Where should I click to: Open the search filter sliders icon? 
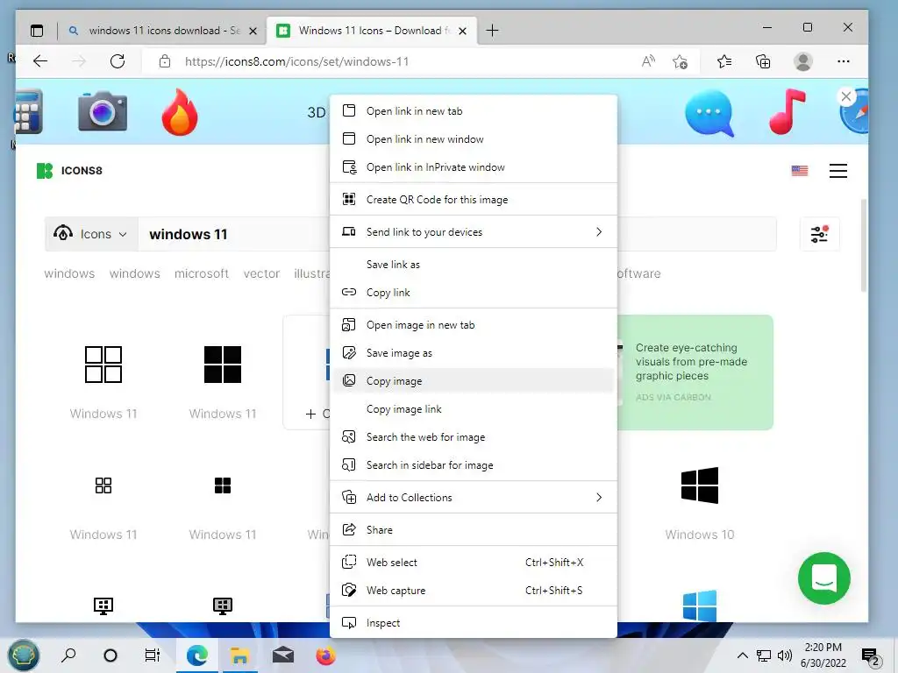820,234
